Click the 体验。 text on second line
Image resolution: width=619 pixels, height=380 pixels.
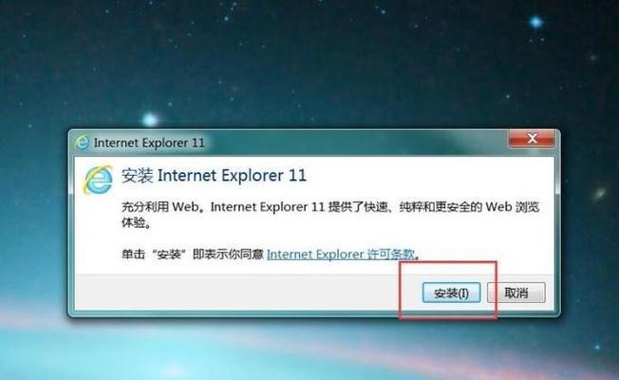(137, 223)
